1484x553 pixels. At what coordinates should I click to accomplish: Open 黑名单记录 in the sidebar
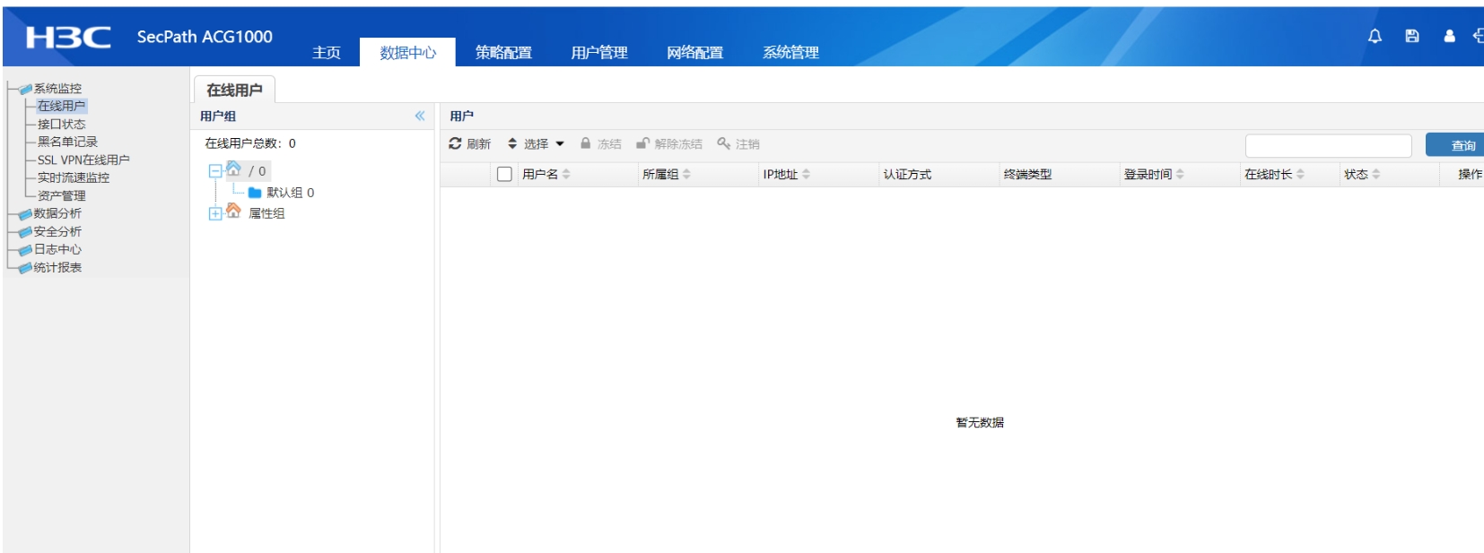67,142
